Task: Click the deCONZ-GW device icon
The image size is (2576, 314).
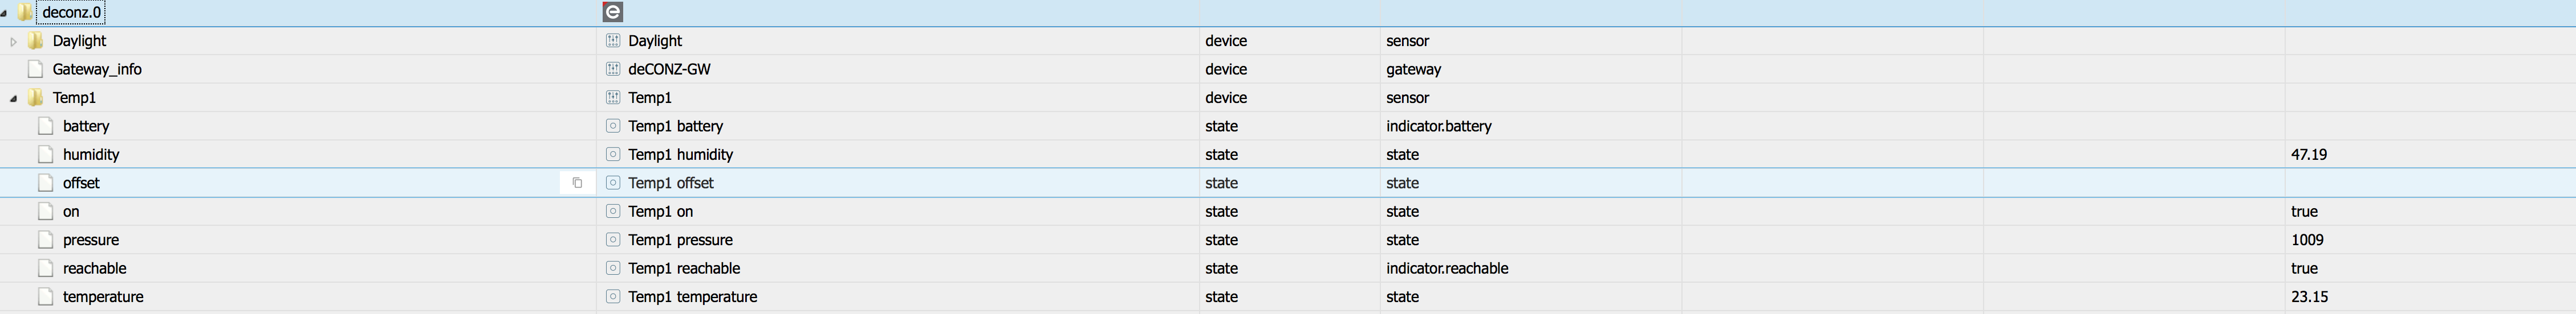Action: click(x=613, y=69)
